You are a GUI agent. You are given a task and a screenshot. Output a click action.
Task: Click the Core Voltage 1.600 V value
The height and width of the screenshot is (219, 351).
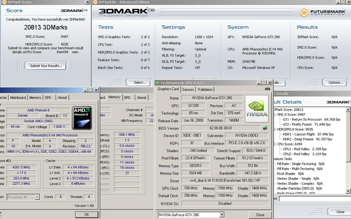59,127
